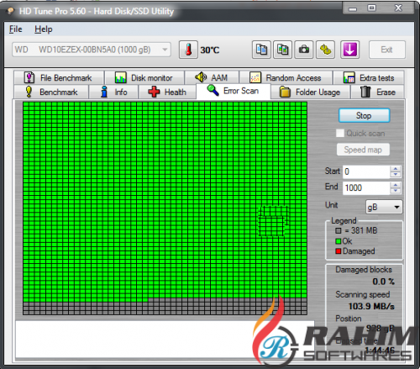Decrease the End value with down arrow
The height and width of the screenshot is (369, 420).
coord(396,191)
